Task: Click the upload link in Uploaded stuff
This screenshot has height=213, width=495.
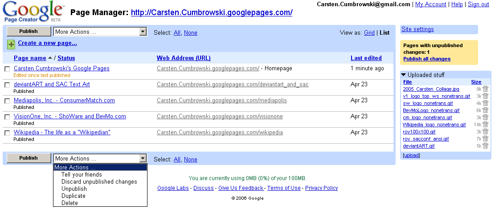Action: 412,155
